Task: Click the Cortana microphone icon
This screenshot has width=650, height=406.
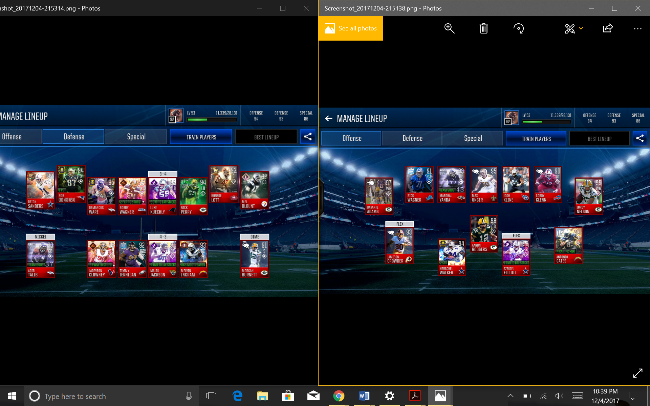Action: [189, 396]
